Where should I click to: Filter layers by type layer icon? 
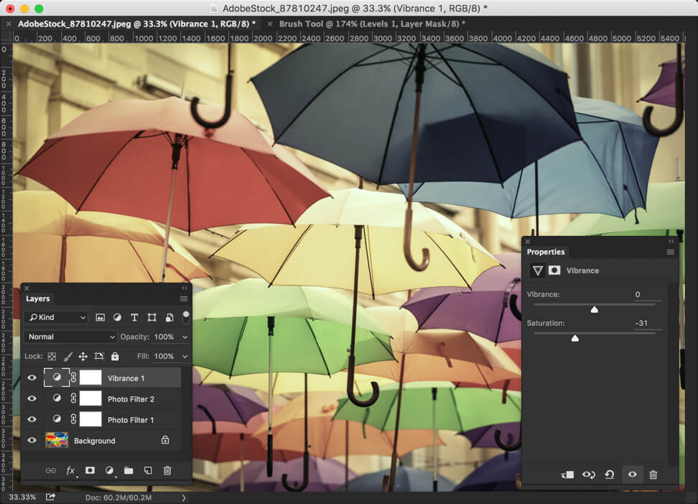pyautogui.click(x=134, y=317)
